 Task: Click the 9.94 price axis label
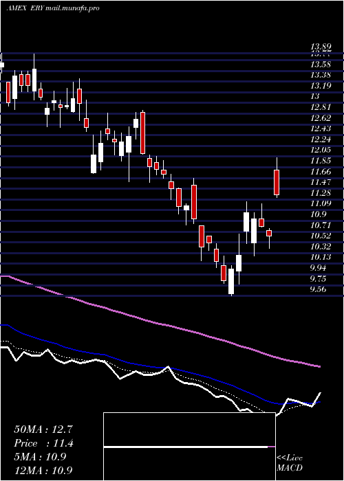[x=318, y=268]
